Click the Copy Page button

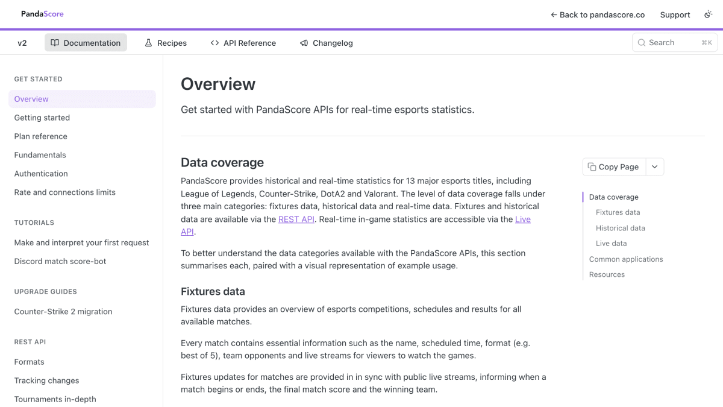coord(614,167)
